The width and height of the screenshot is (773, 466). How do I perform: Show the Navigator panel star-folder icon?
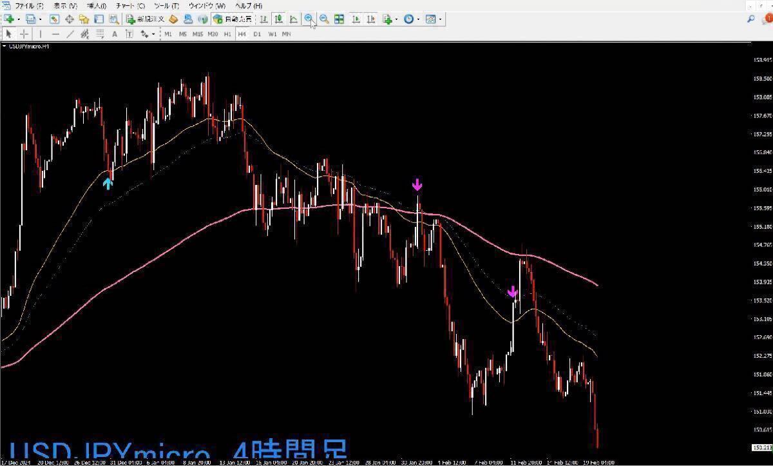click(84, 19)
